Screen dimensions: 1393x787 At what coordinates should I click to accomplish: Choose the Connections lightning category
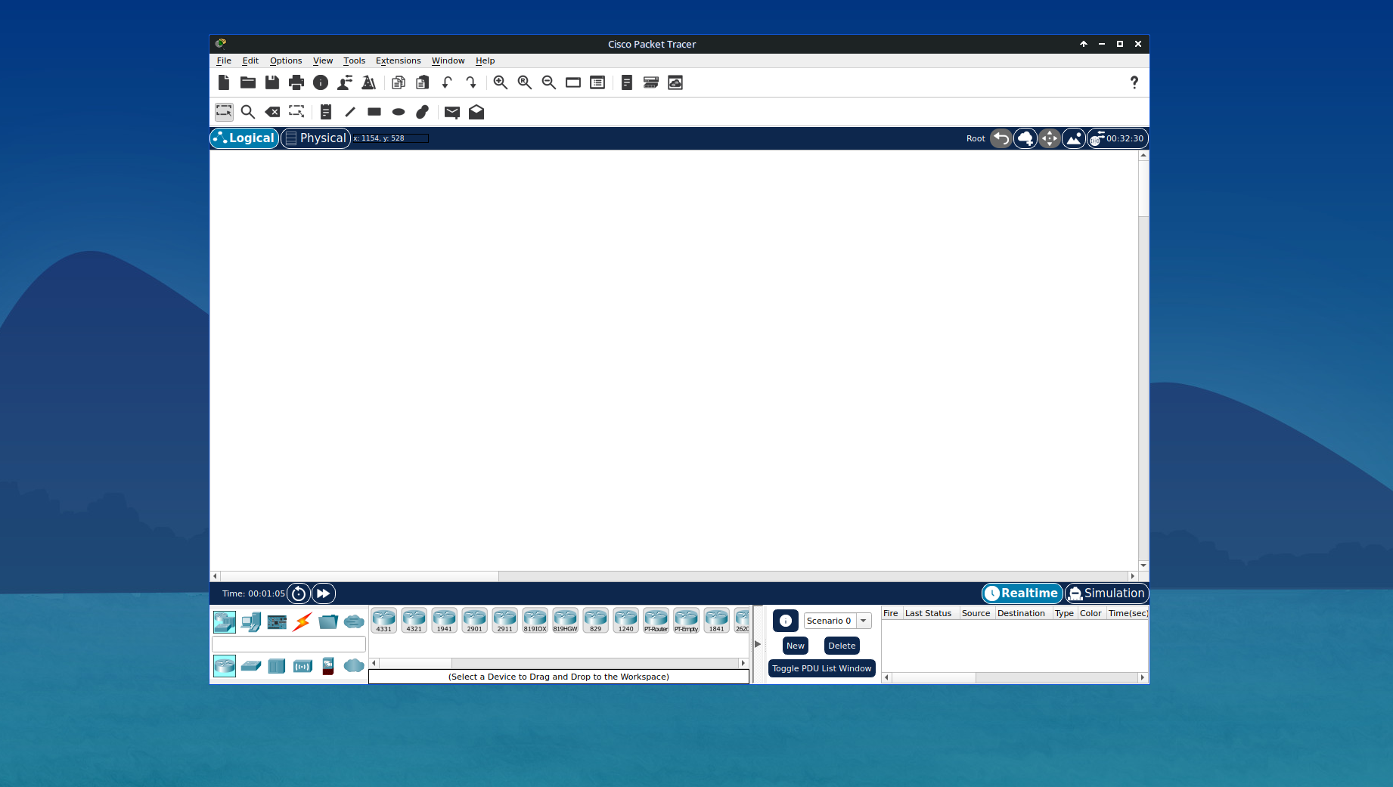[302, 621]
